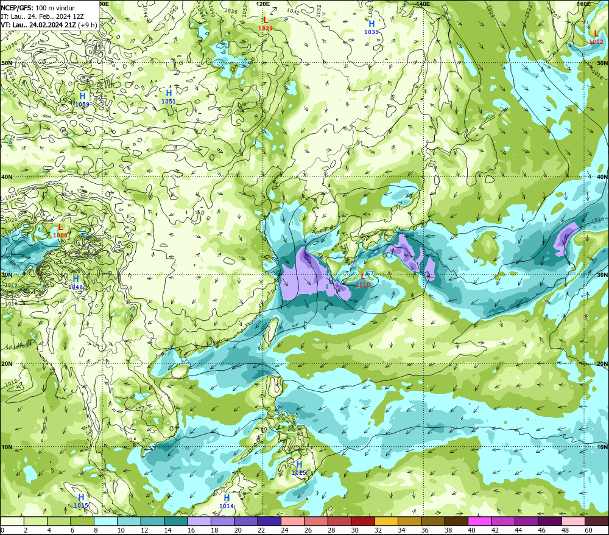Click the maroon swatch after 60
Screen dimensions: 609x535
(597, 521)
